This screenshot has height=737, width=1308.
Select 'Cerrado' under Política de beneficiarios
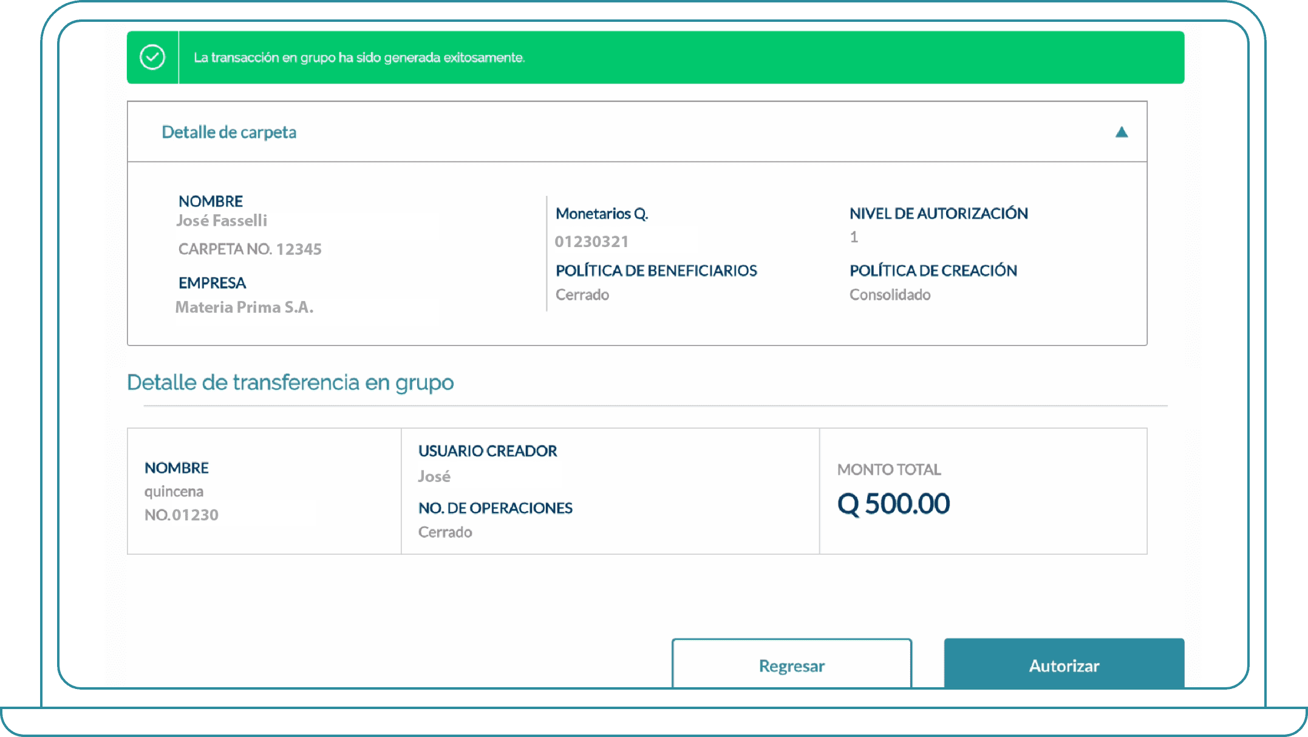tap(582, 294)
